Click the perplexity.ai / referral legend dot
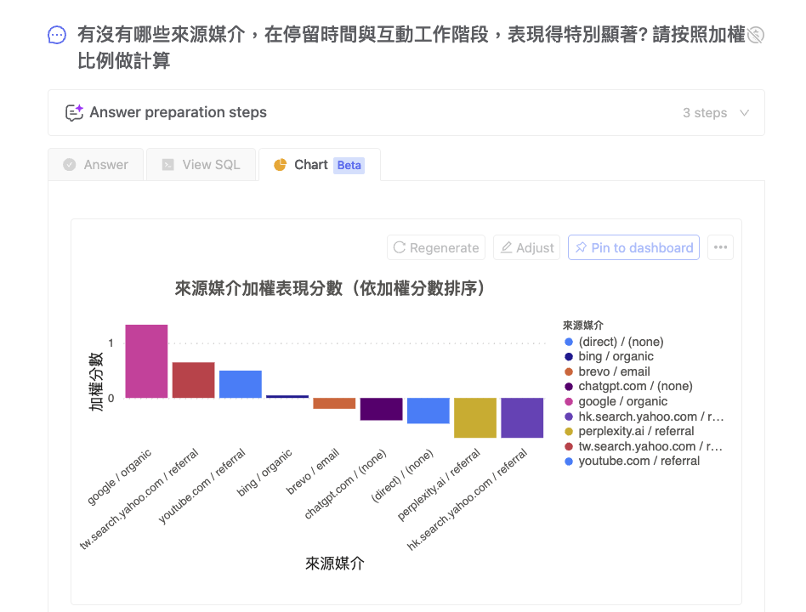 tap(569, 431)
